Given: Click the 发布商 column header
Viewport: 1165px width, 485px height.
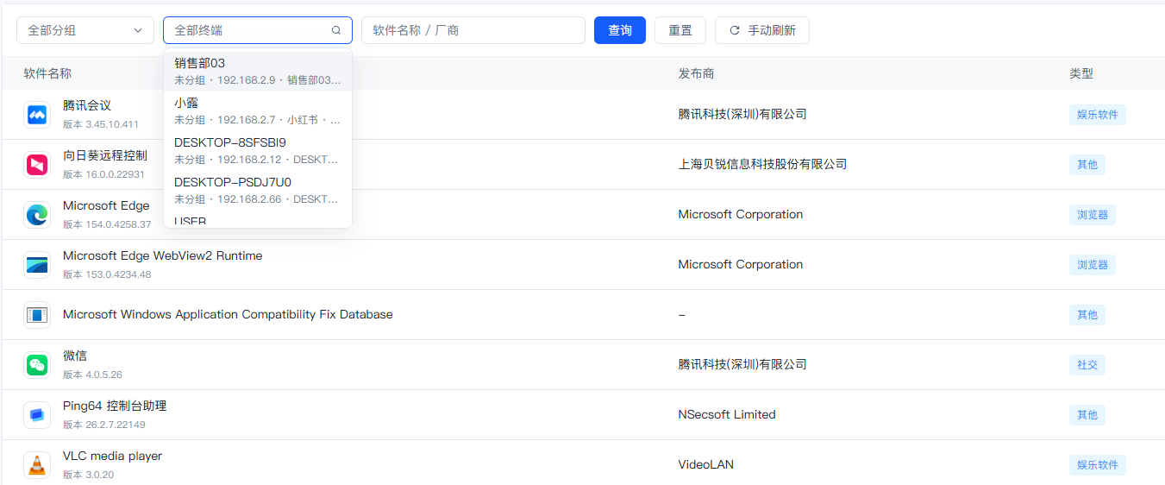Looking at the screenshot, I should coord(696,73).
